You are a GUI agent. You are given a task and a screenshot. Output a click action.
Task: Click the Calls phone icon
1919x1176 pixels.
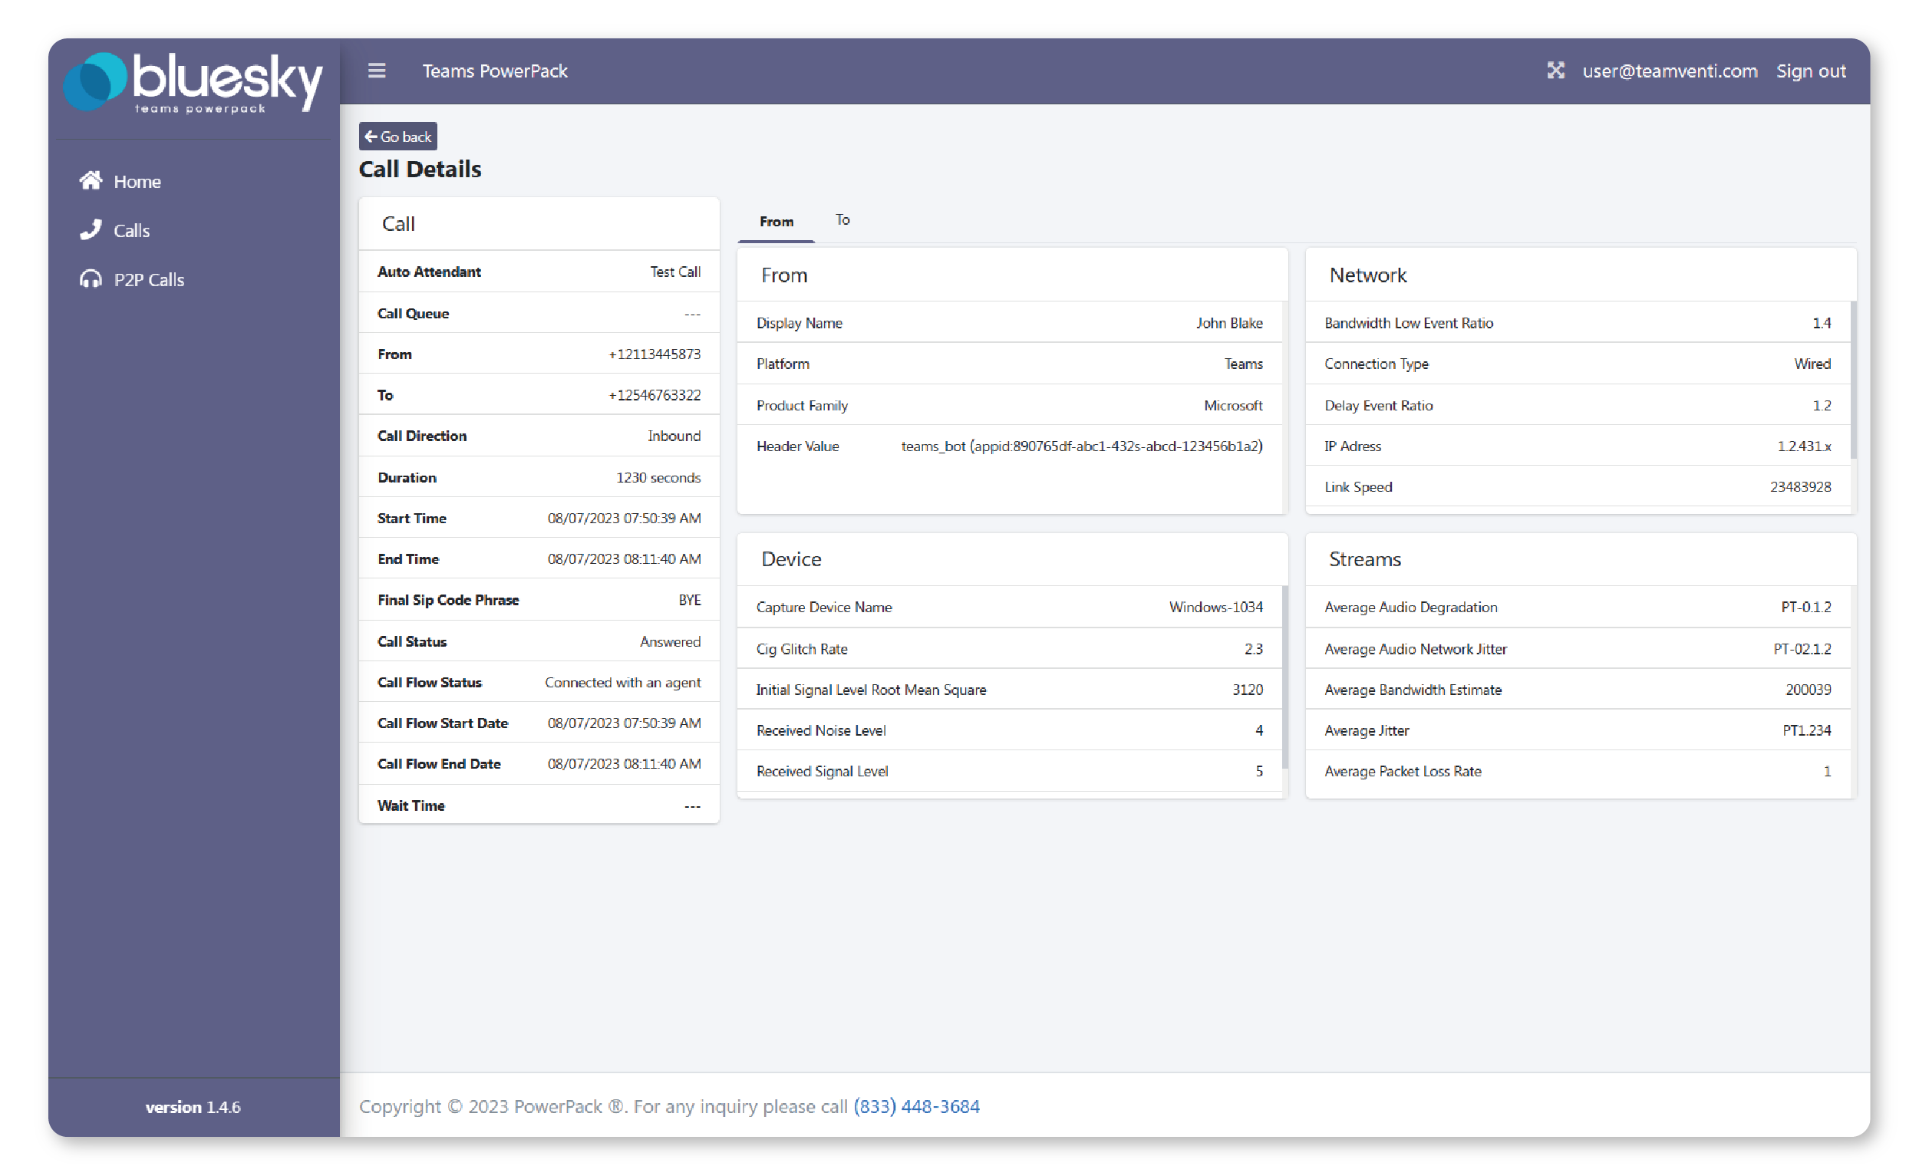click(91, 229)
